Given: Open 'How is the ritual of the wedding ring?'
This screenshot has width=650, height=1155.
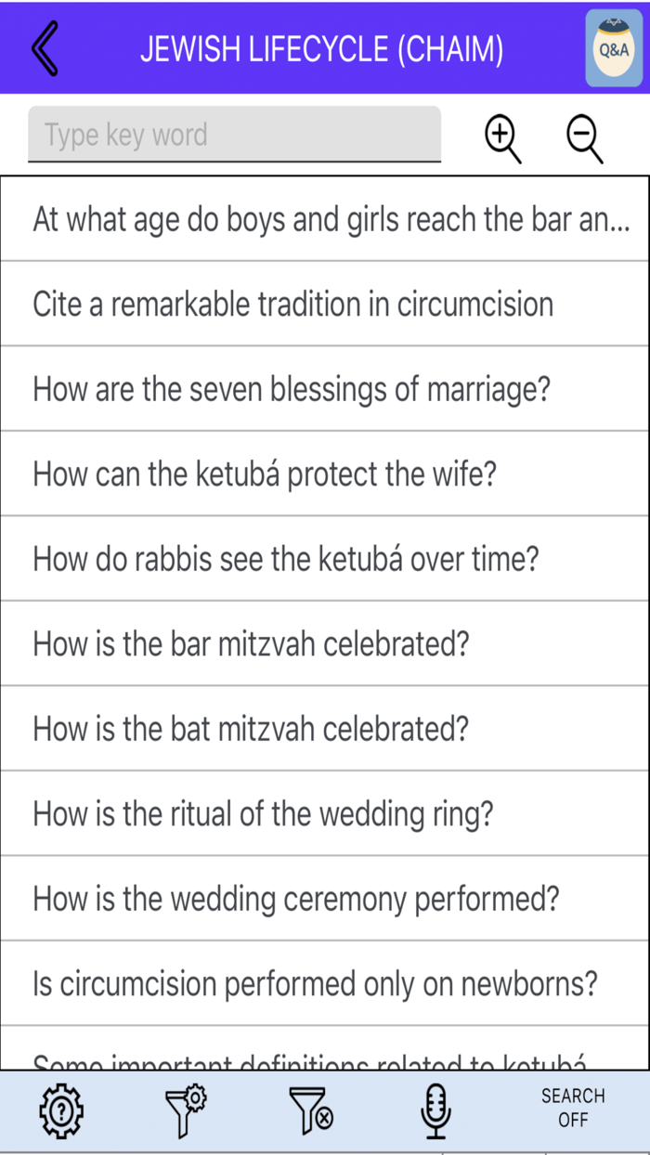Looking at the screenshot, I should [325, 813].
